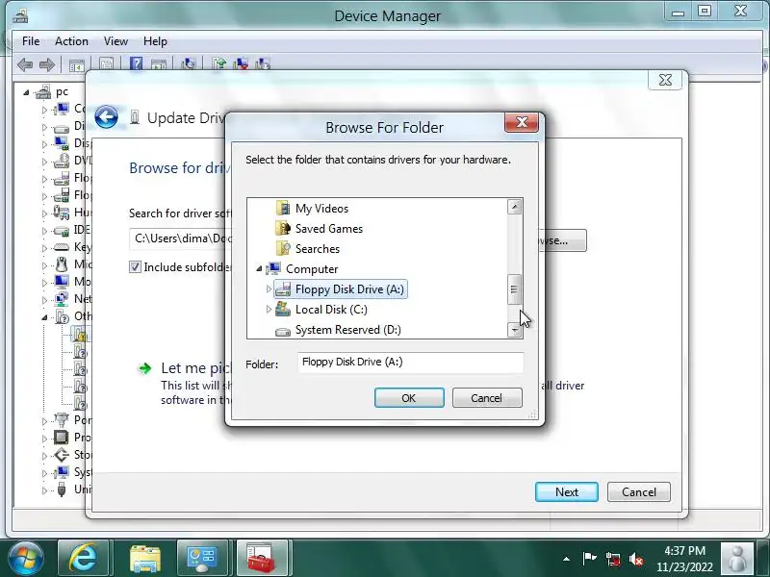The image size is (770, 577).
Task: Expand Floppy Disk Drive (A:) in folder tree
Action: point(269,288)
